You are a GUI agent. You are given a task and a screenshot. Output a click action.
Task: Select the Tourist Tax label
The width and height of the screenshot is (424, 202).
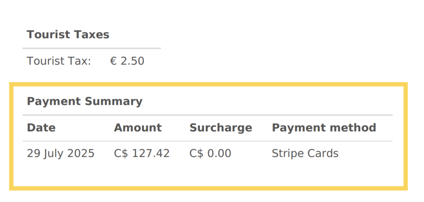click(x=59, y=61)
